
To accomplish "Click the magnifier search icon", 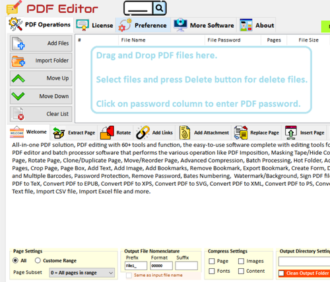I will (x=159, y=8).
